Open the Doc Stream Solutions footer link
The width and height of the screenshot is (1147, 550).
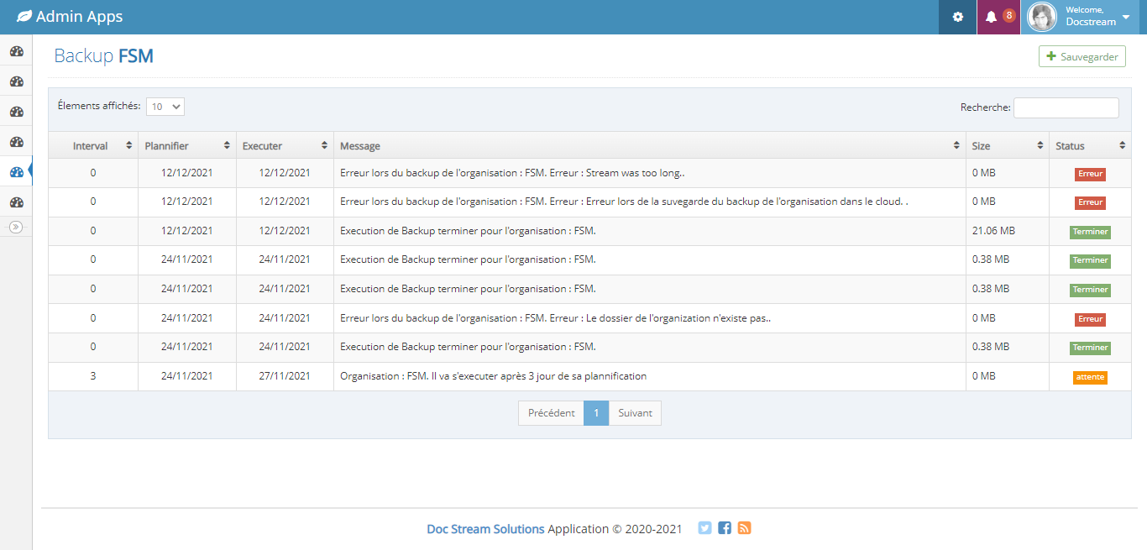coord(485,529)
